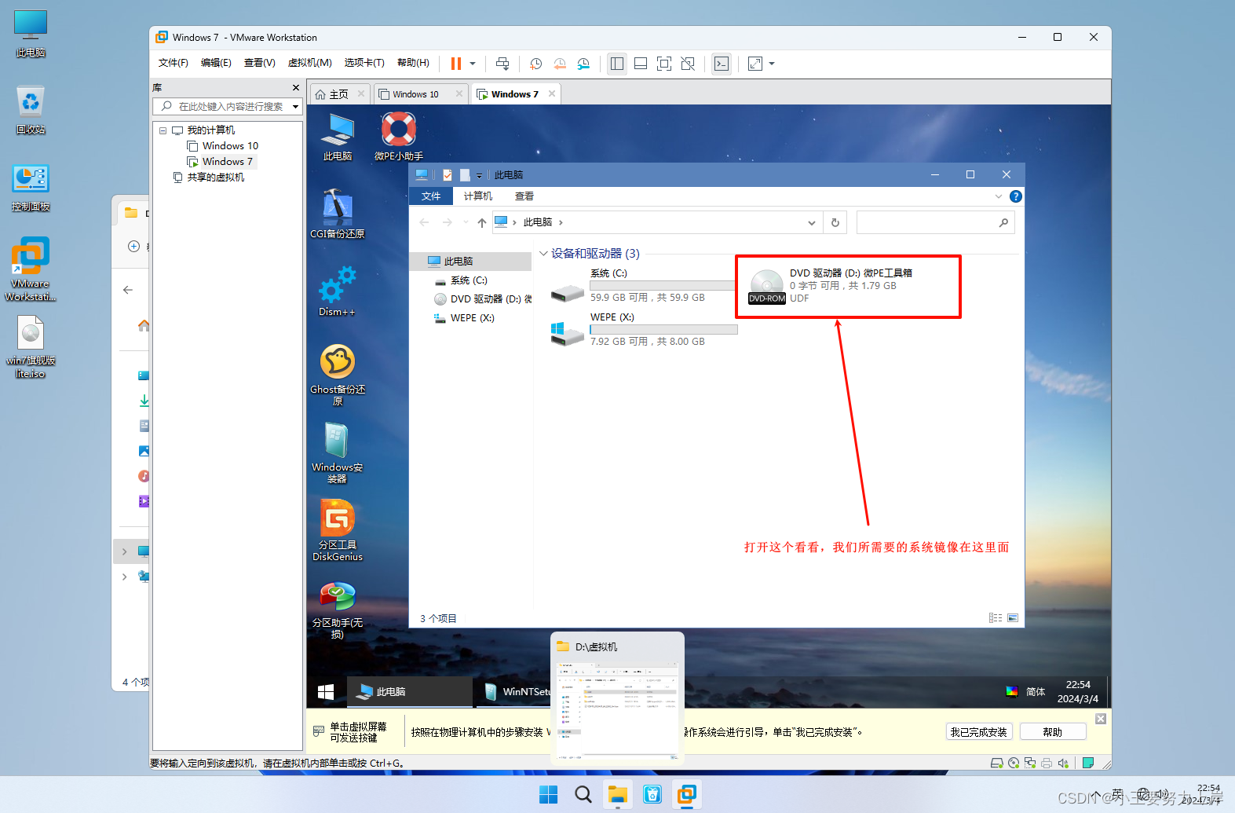
Task: Select win7旗舰版 lite.iso on host desktop
Action: pos(31,347)
